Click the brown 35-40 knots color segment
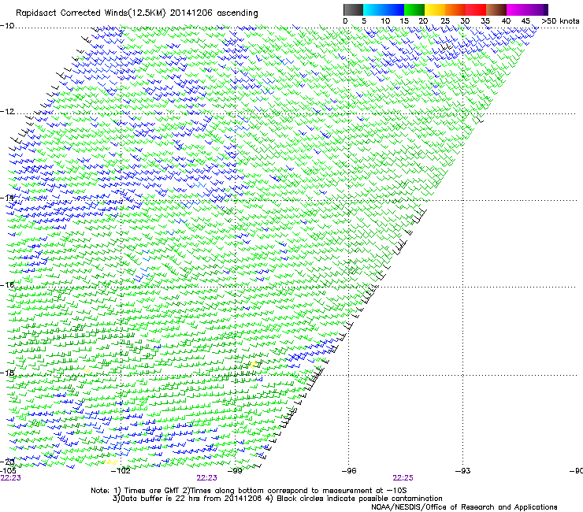This screenshot has height=512, width=583. pyautogui.click(x=496, y=9)
